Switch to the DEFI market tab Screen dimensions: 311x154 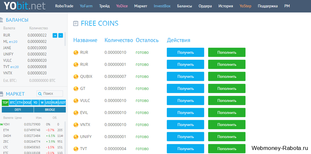(18, 110)
